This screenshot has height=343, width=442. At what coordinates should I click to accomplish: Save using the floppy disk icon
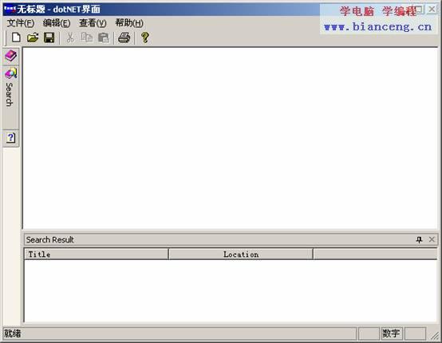[49, 37]
